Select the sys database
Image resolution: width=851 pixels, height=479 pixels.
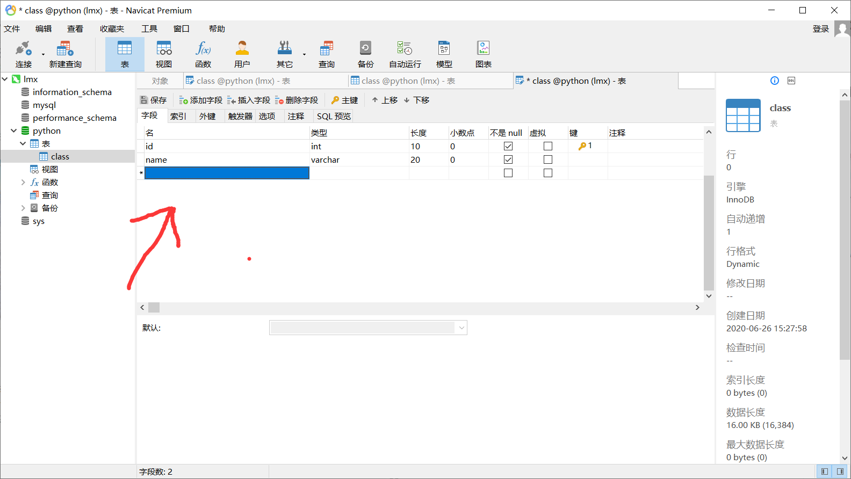[x=38, y=221]
